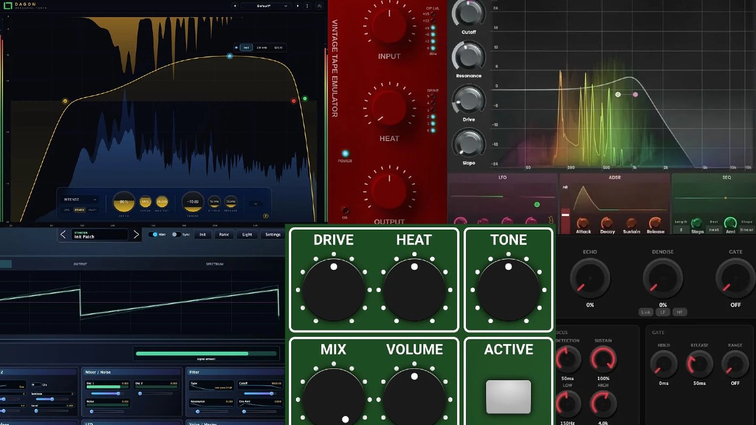Click the DRIVE knob on the green pedal
Viewport: 756px width, 425px height.
coord(334,289)
